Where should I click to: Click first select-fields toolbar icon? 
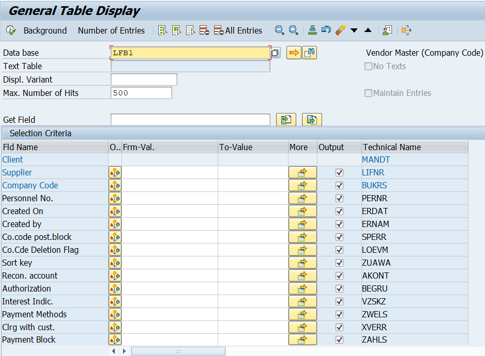[x=162, y=30]
